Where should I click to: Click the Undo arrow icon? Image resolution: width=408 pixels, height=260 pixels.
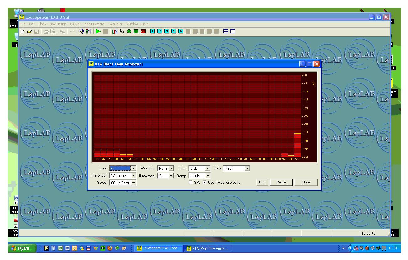72,32
